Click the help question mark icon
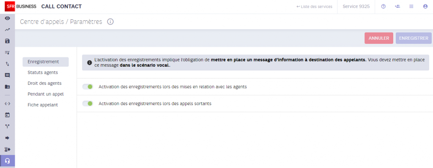This screenshot has width=433, height=168. [383, 7]
